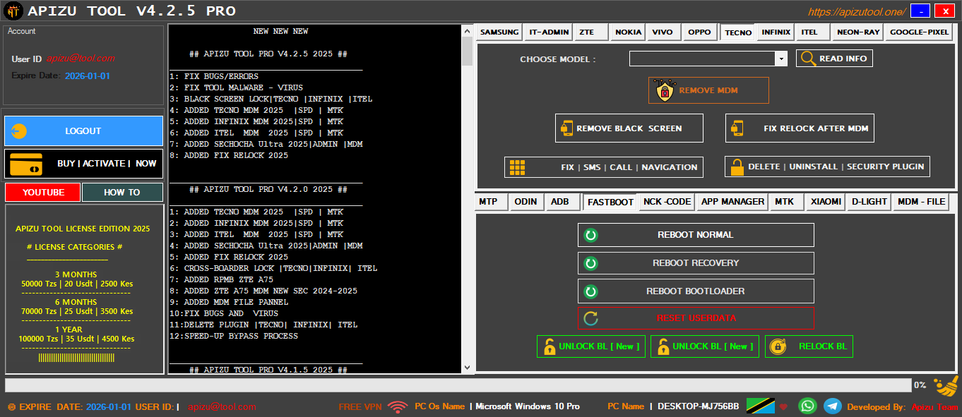
Task: Click the green refresh icon on Reboot Bootloader
Action: pos(591,291)
